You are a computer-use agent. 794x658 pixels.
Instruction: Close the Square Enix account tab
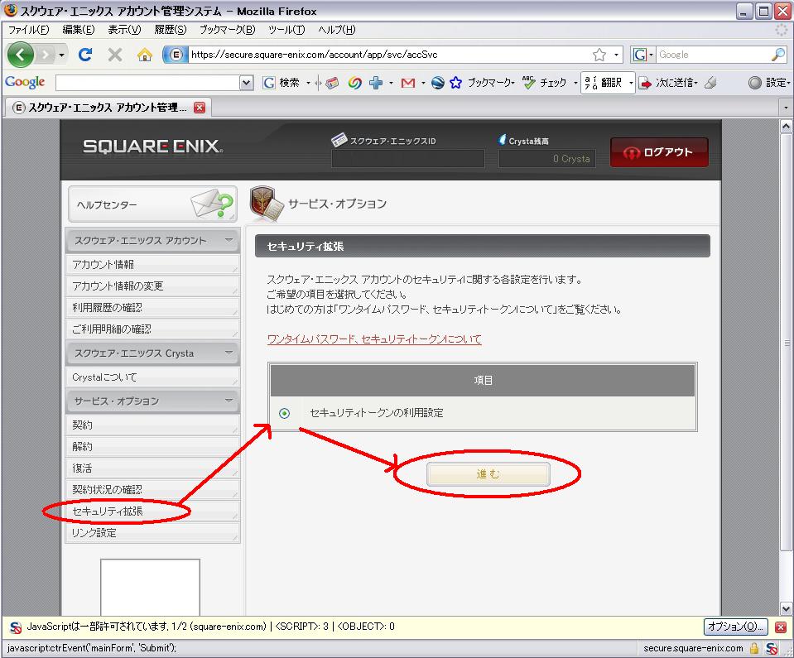click(200, 108)
